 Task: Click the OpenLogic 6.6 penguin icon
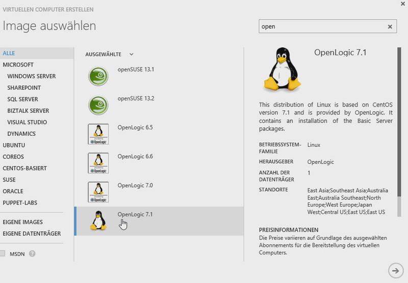click(x=98, y=163)
